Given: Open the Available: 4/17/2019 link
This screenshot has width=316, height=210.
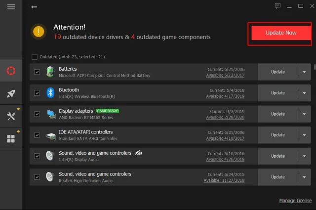Looking at the screenshot, I should point(225,96).
